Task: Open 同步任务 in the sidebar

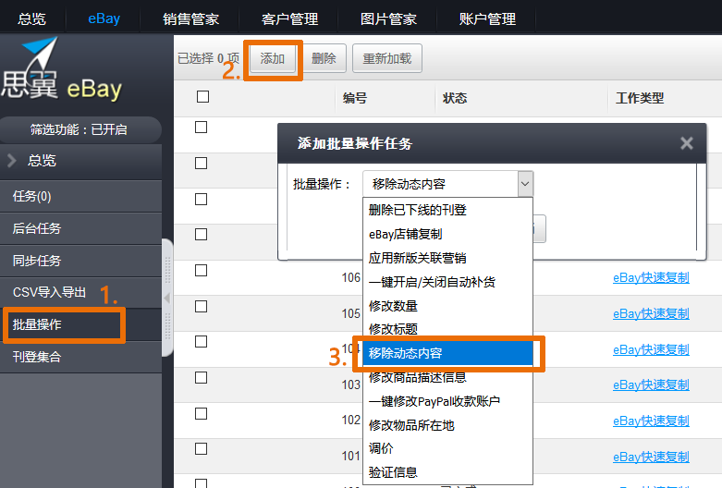Action: tap(80, 261)
